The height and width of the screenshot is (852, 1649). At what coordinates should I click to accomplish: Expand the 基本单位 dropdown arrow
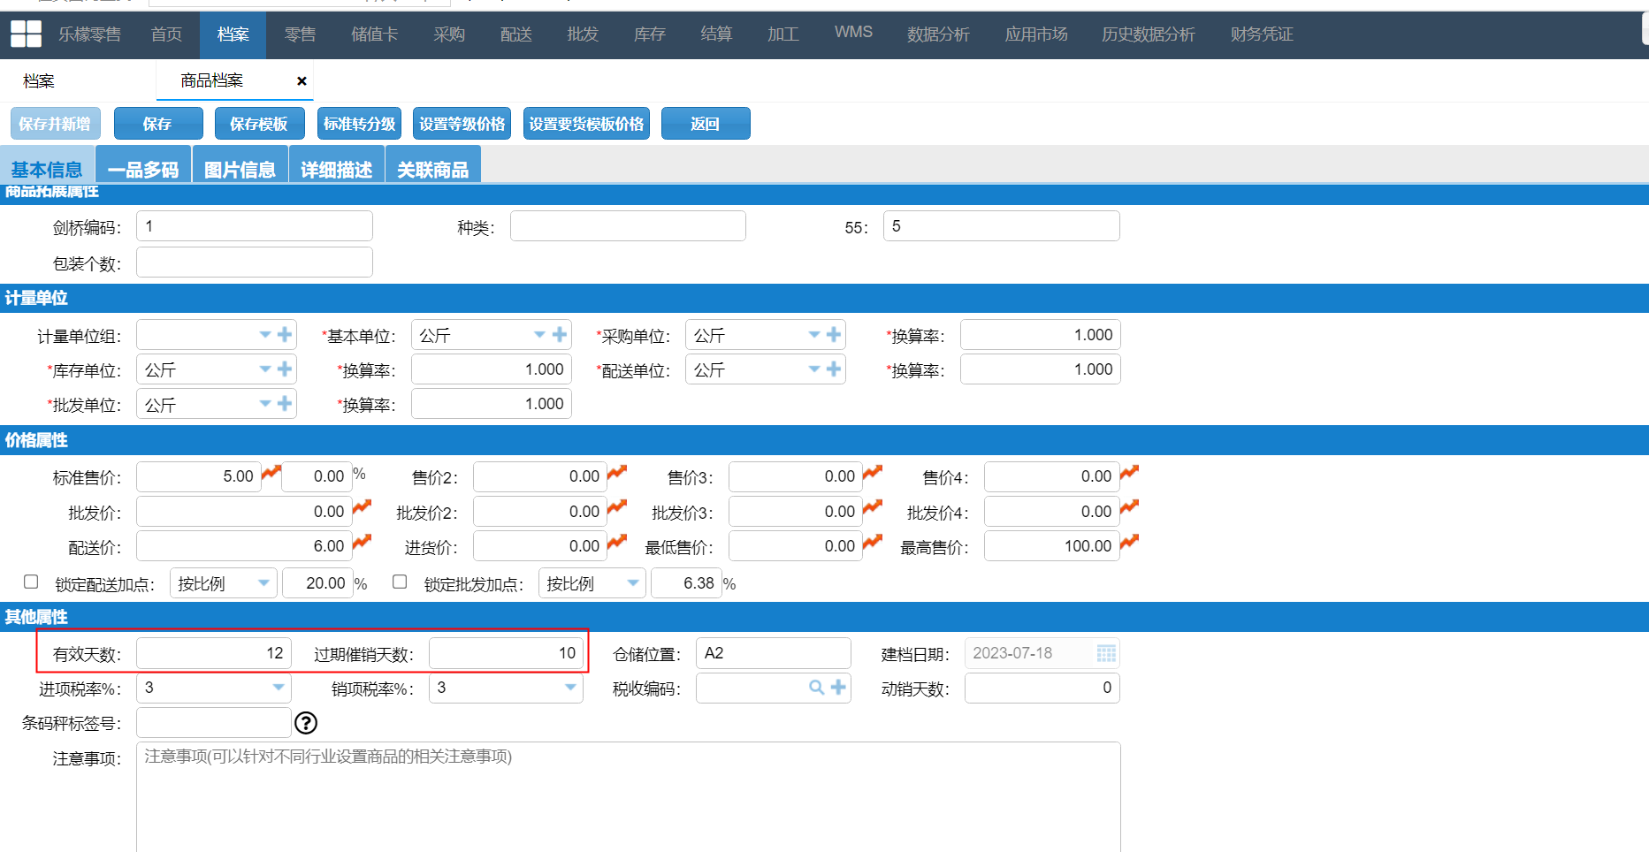point(540,334)
